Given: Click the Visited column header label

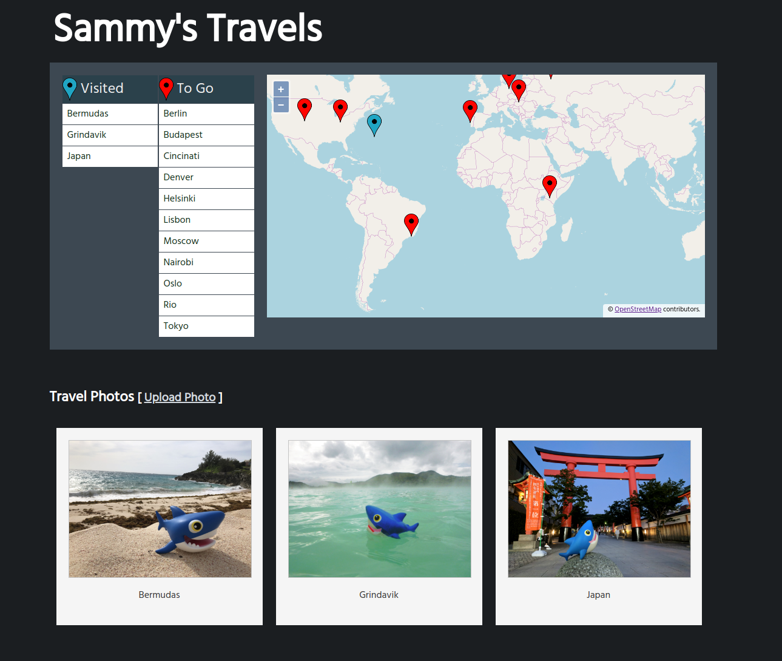Looking at the screenshot, I should pyautogui.click(x=102, y=89).
